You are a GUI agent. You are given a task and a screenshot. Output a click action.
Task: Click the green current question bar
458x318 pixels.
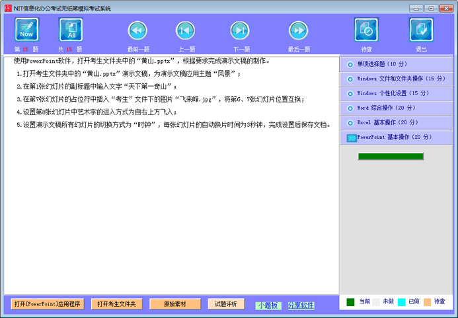click(390, 157)
